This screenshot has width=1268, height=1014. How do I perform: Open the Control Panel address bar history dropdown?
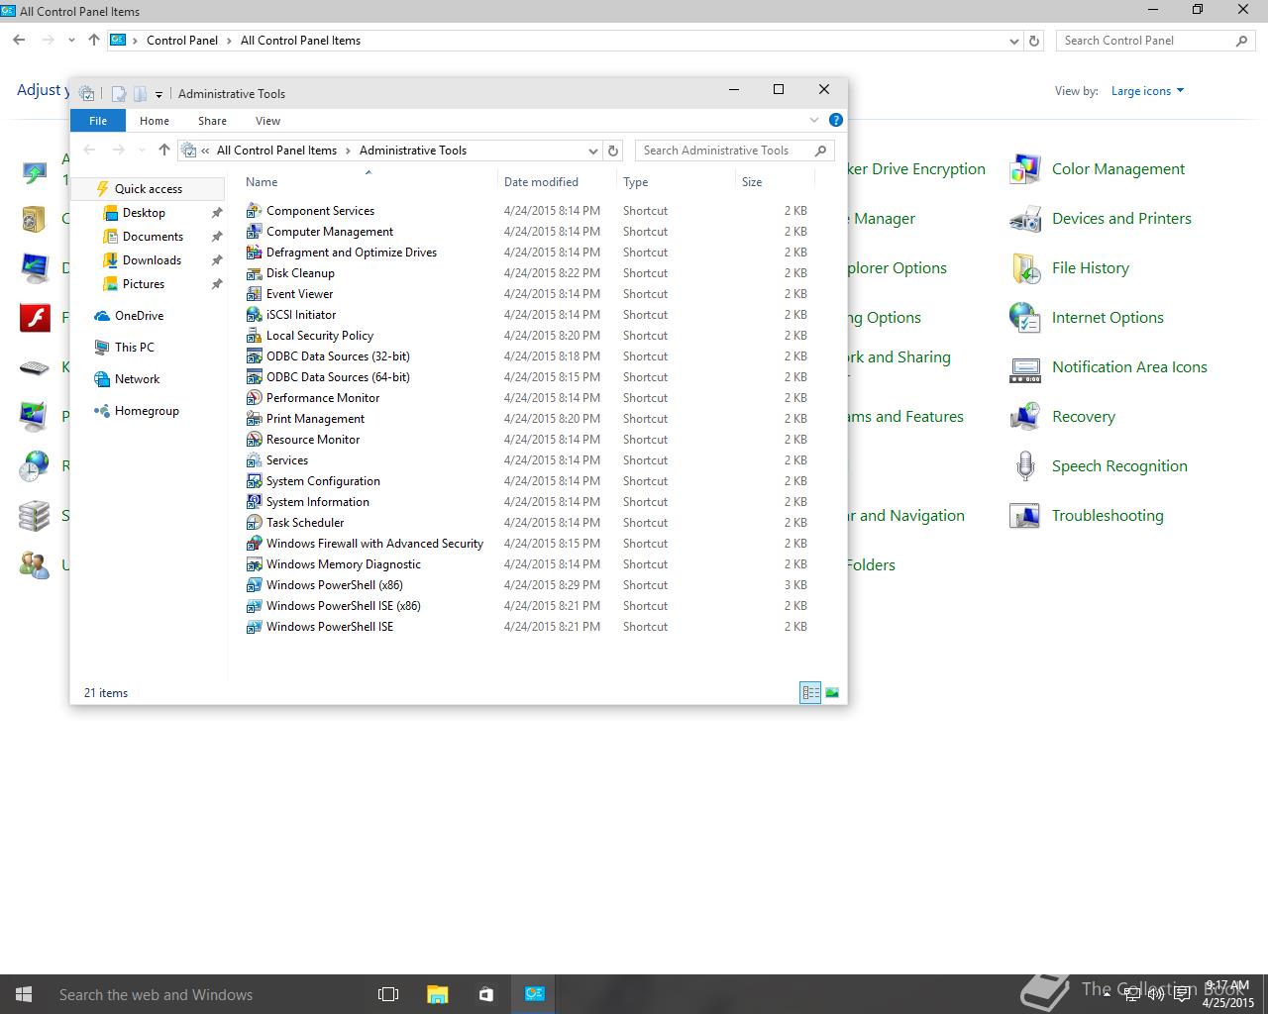coord(1013,41)
